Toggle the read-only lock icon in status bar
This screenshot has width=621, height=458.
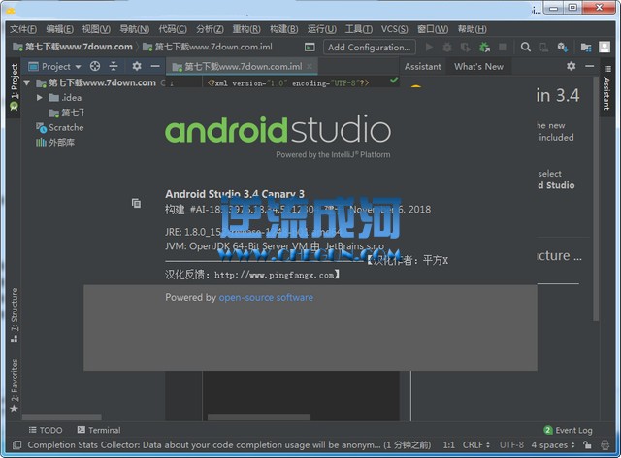pos(587,445)
